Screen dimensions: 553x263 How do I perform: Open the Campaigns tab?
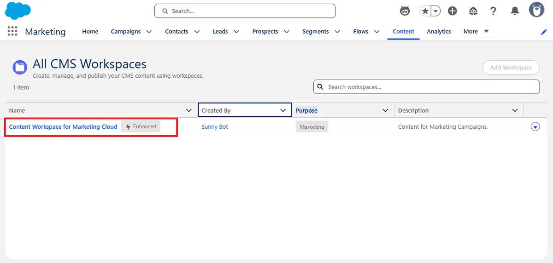pyautogui.click(x=126, y=31)
